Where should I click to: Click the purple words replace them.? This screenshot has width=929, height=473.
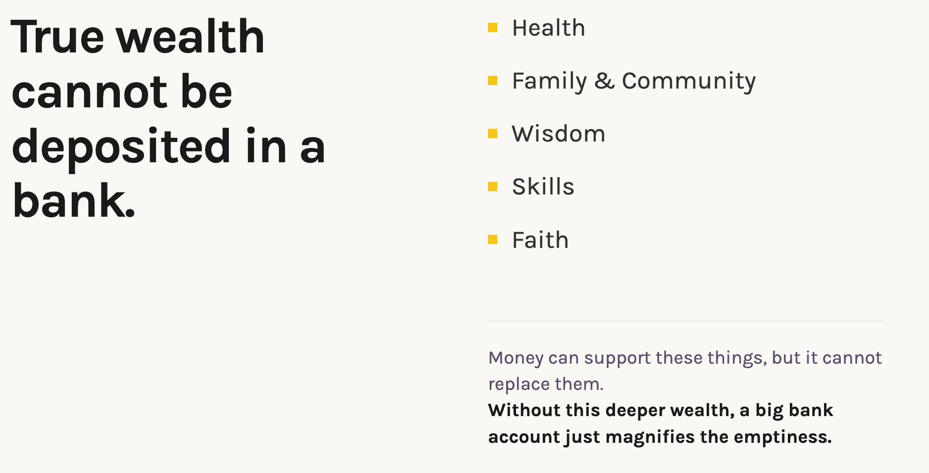tap(546, 384)
